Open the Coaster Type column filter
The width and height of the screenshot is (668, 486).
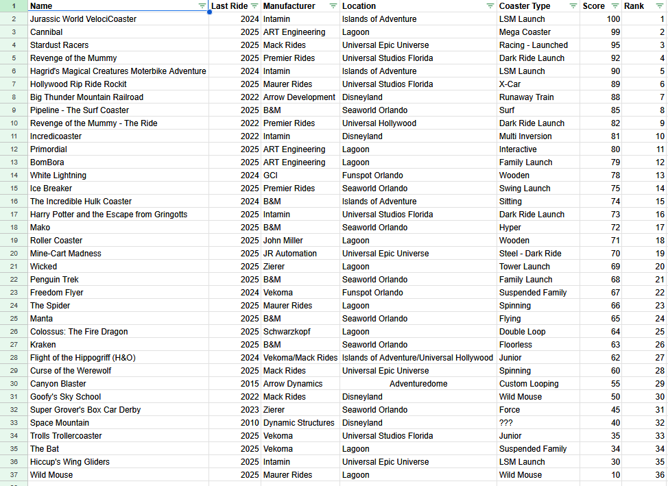(x=573, y=6)
